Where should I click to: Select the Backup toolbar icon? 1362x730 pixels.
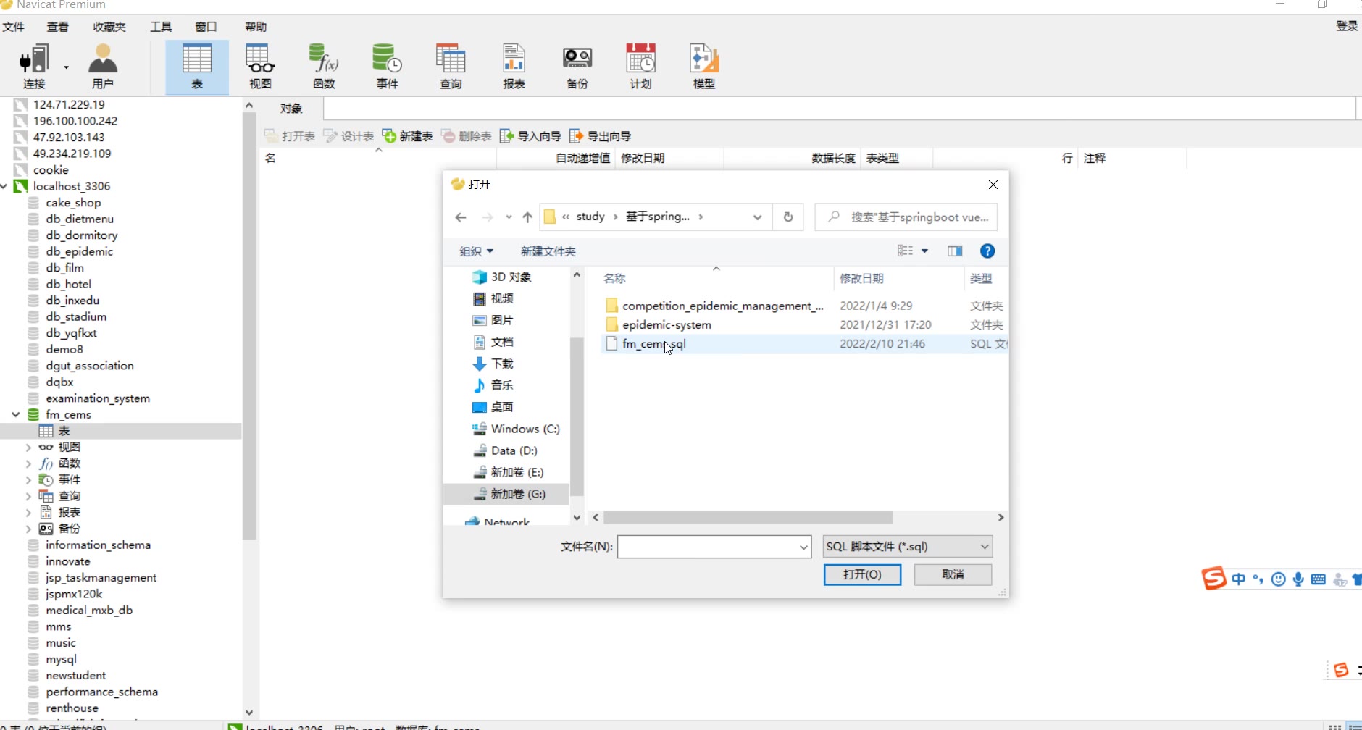577,67
